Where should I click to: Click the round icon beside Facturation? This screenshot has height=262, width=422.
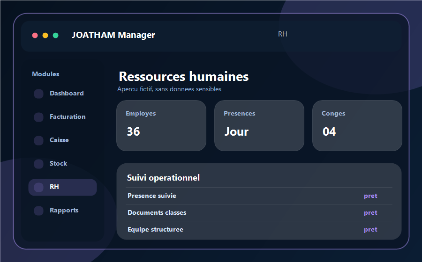click(39, 117)
